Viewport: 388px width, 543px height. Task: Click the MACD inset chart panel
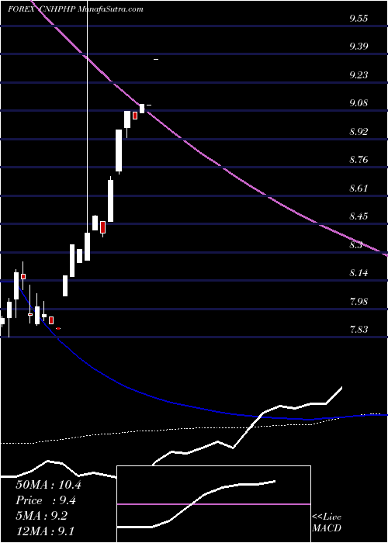[x=213, y=504]
